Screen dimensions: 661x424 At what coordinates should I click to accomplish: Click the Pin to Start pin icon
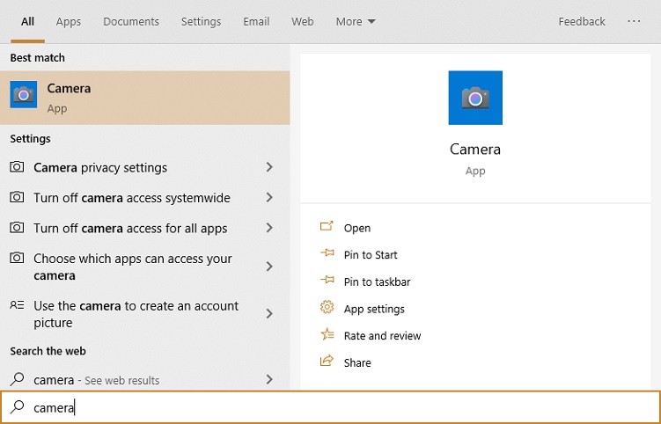point(327,253)
